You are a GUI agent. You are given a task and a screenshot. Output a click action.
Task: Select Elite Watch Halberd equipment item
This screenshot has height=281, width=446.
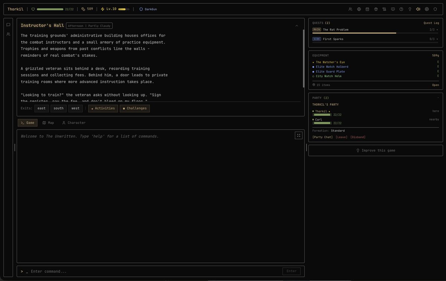pyautogui.click(x=332, y=67)
